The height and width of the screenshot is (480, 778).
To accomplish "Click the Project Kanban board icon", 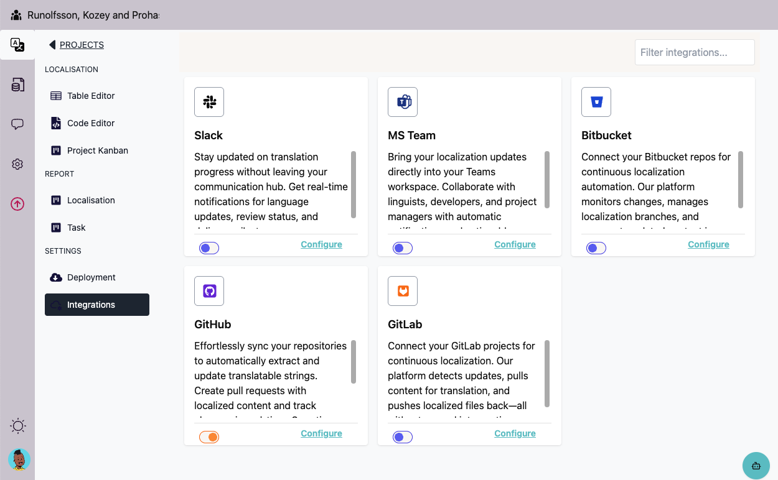I will click(x=56, y=150).
